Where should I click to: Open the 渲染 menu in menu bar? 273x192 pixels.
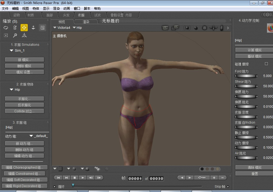click(56, 9)
